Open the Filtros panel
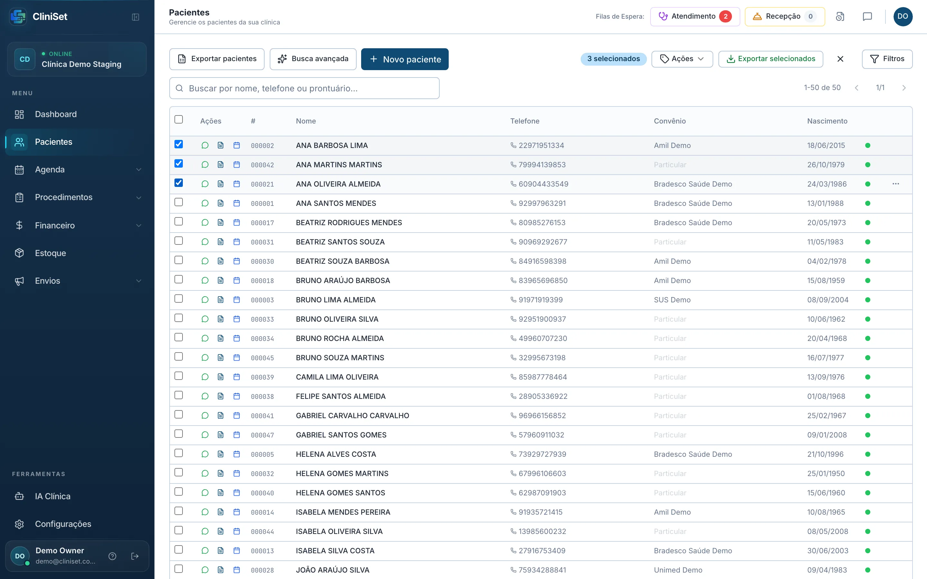Viewport: 927px width, 579px height. (x=887, y=59)
